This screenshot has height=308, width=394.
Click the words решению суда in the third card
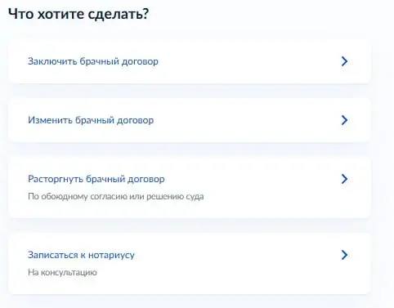(175, 197)
